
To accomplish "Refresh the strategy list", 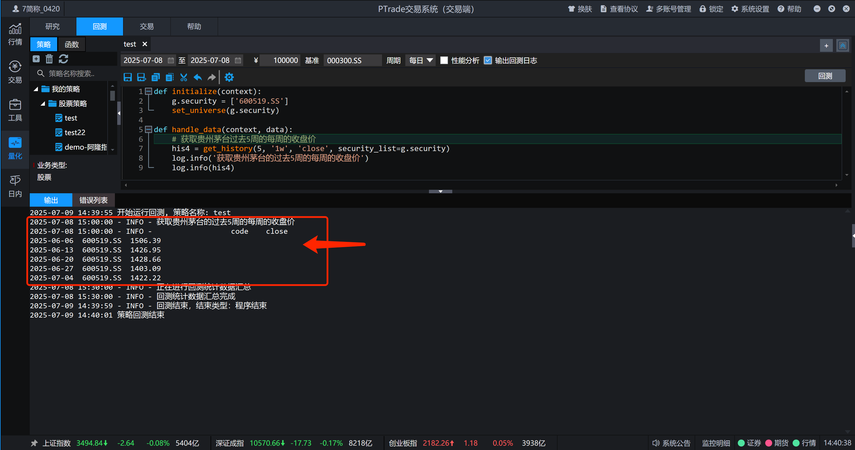I will (63, 59).
